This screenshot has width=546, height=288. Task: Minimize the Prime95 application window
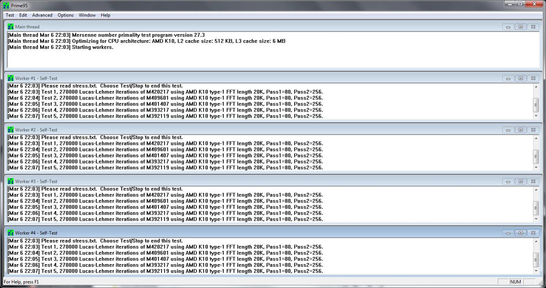(x=510, y=4)
